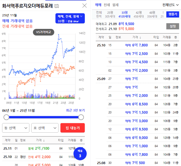Viewport: 181px width, 166px height.
Task: Select the 매매 7억 104동 25층 row
Action: (137, 79)
